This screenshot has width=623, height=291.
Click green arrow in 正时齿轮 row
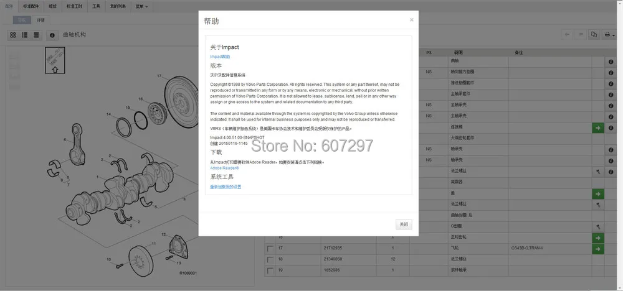(x=597, y=238)
